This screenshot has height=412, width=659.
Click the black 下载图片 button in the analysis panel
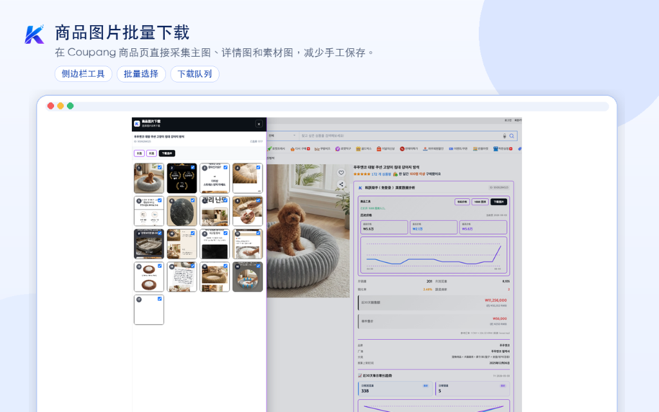[499, 201]
